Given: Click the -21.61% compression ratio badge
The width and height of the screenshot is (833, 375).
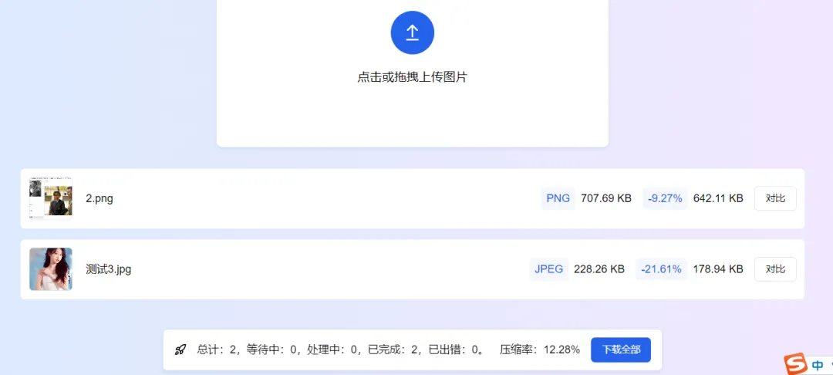Looking at the screenshot, I should point(661,269).
